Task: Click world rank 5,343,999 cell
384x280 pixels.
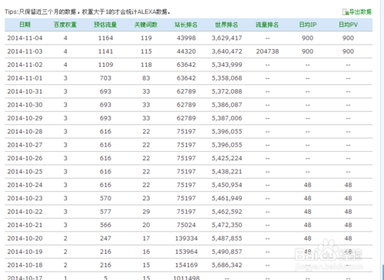Action: coord(227,64)
